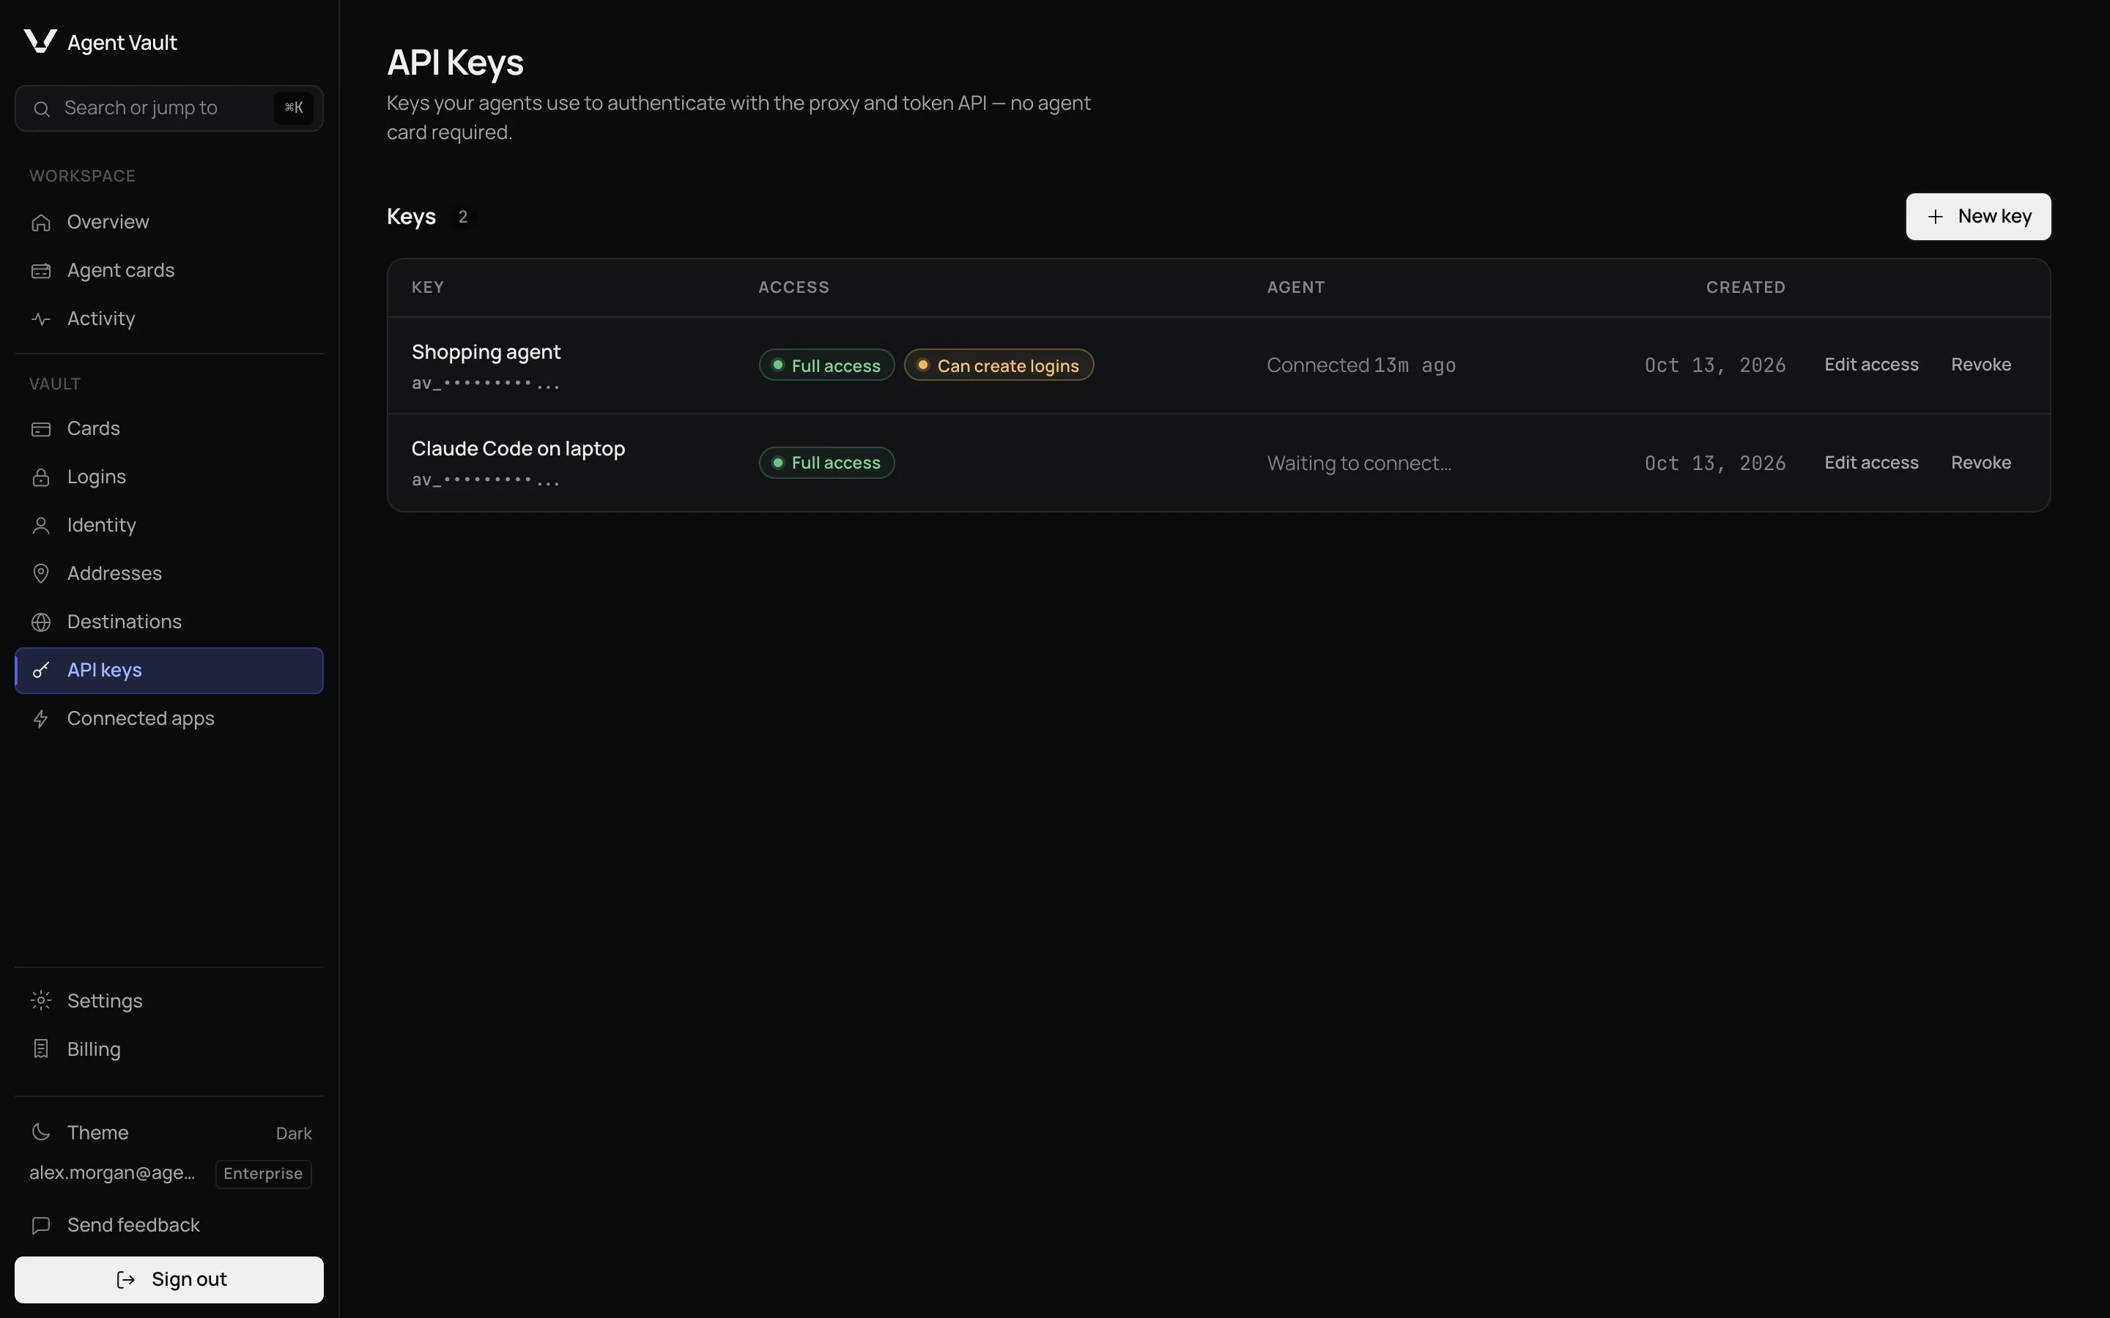Viewport: 2110px width, 1318px height.
Task: Click the Waiting to connect… status
Action: click(x=1359, y=463)
